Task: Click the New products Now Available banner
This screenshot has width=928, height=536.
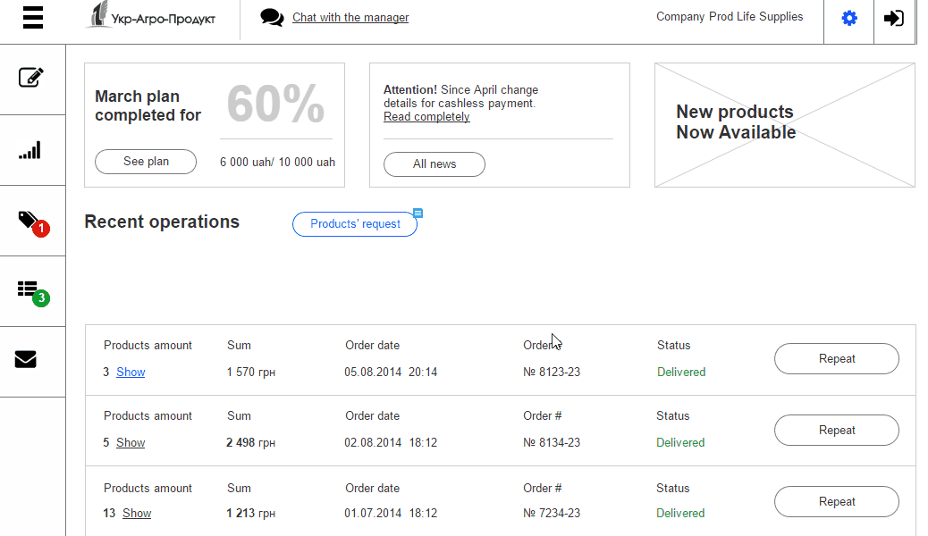Action: point(784,124)
